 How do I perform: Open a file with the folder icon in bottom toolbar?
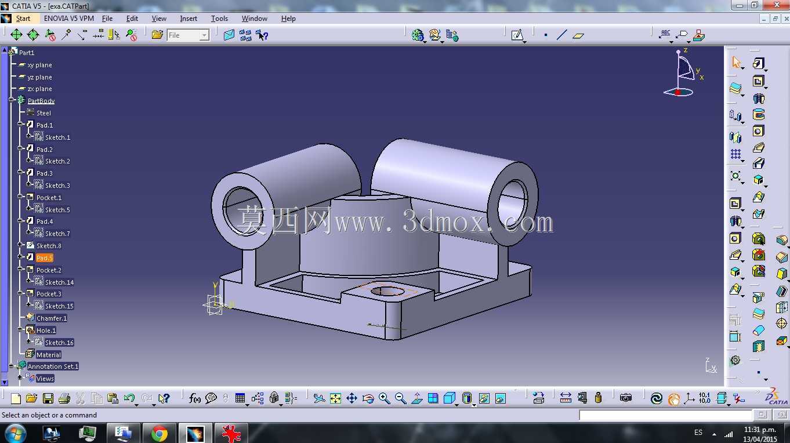click(31, 398)
